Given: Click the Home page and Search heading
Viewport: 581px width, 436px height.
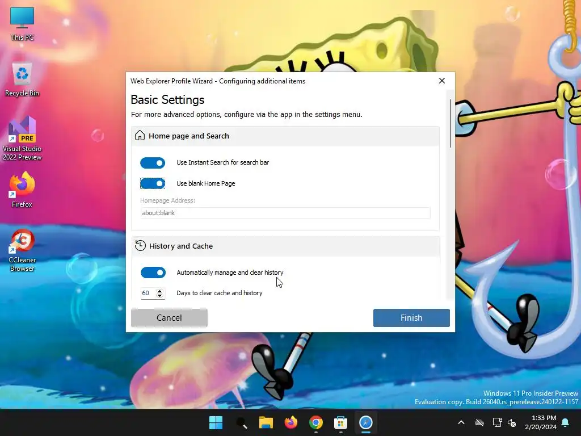Looking at the screenshot, I should (189, 136).
